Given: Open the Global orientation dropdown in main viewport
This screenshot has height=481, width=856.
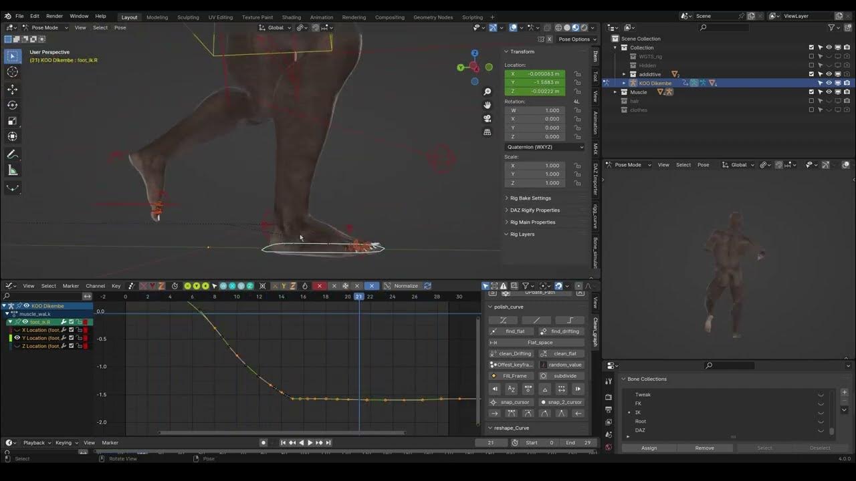Looking at the screenshot, I should pos(276,27).
